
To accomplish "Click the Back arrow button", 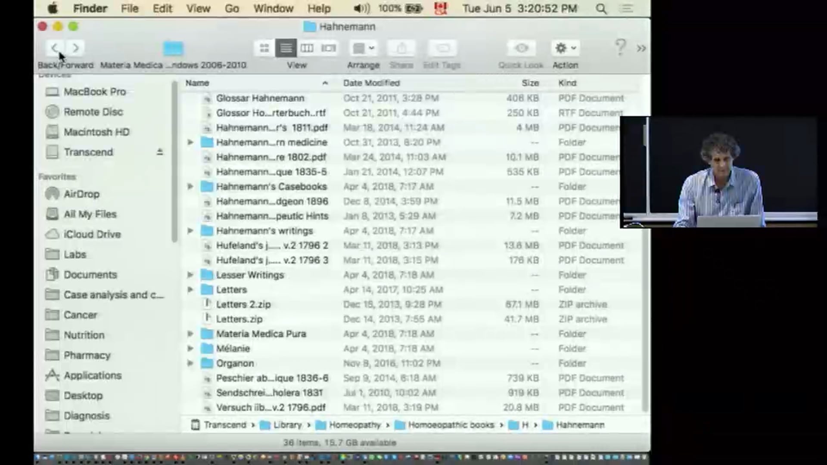I will point(55,48).
